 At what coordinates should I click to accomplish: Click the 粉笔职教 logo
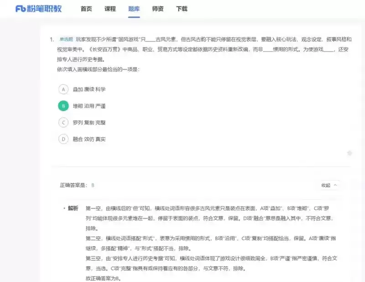tap(39, 8)
